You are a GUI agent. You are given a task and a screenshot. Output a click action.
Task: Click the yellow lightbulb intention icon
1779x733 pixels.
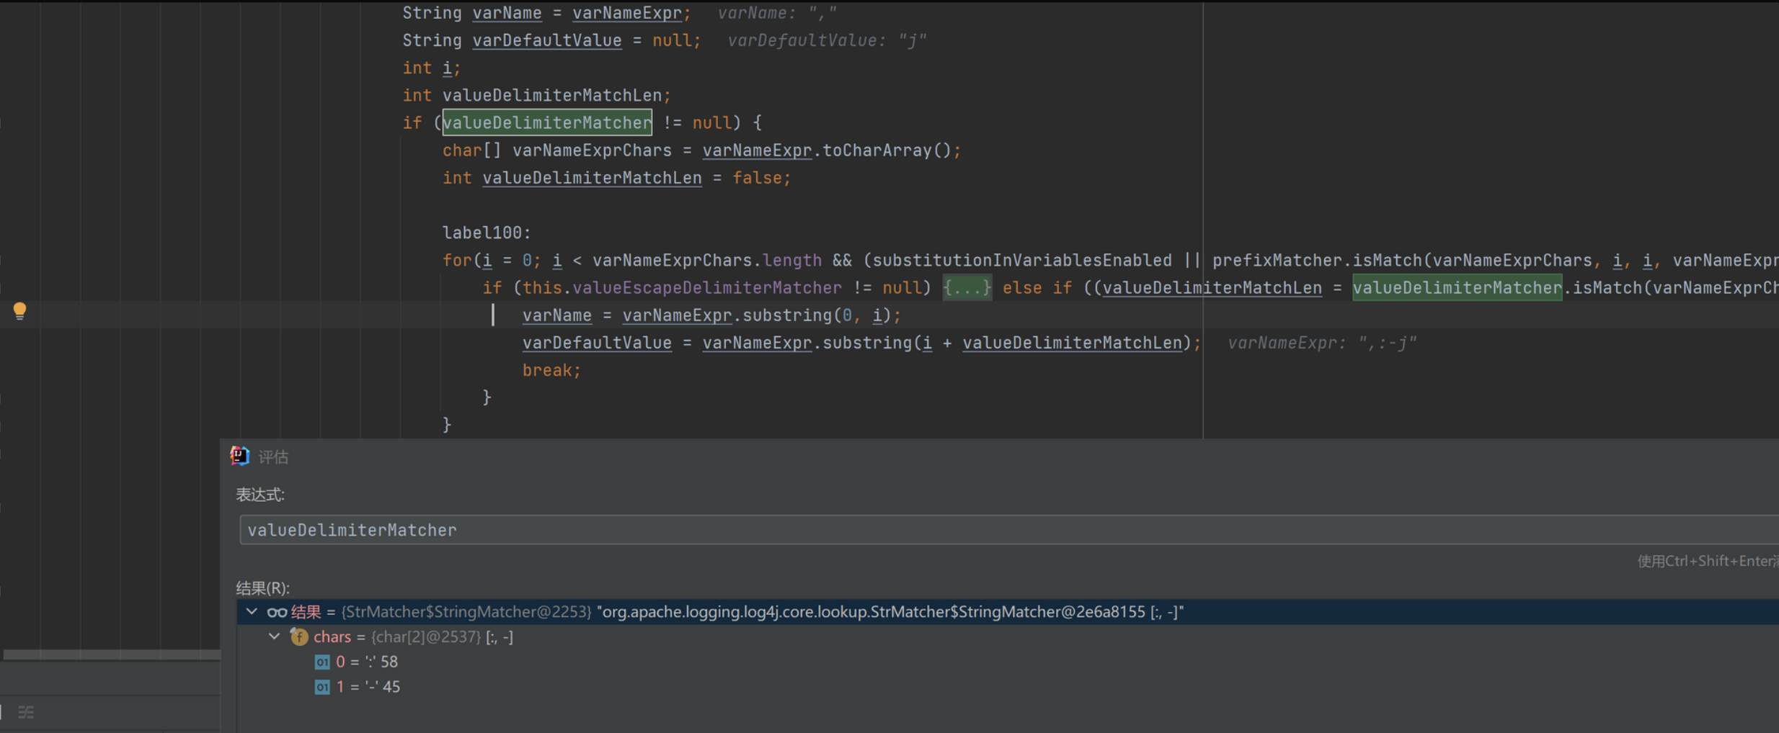point(20,310)
